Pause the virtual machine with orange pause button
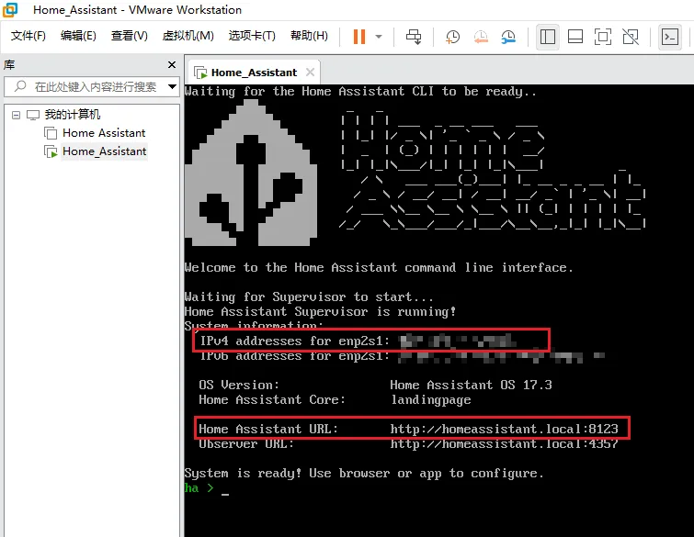Viewport: 694px width, 537px height. click(x=359, y=37)
